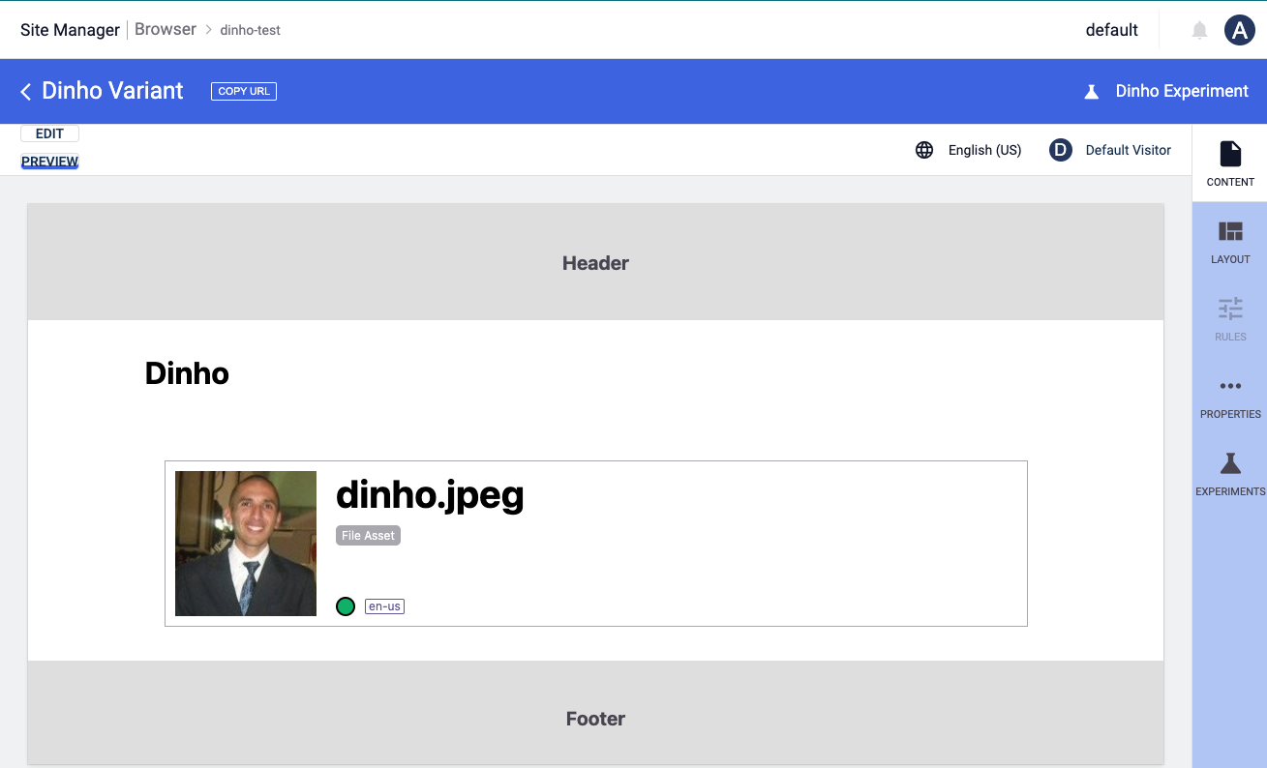Click the Dinho Experiment flask icon
1267x768 pixels.
coord(1092,91)
